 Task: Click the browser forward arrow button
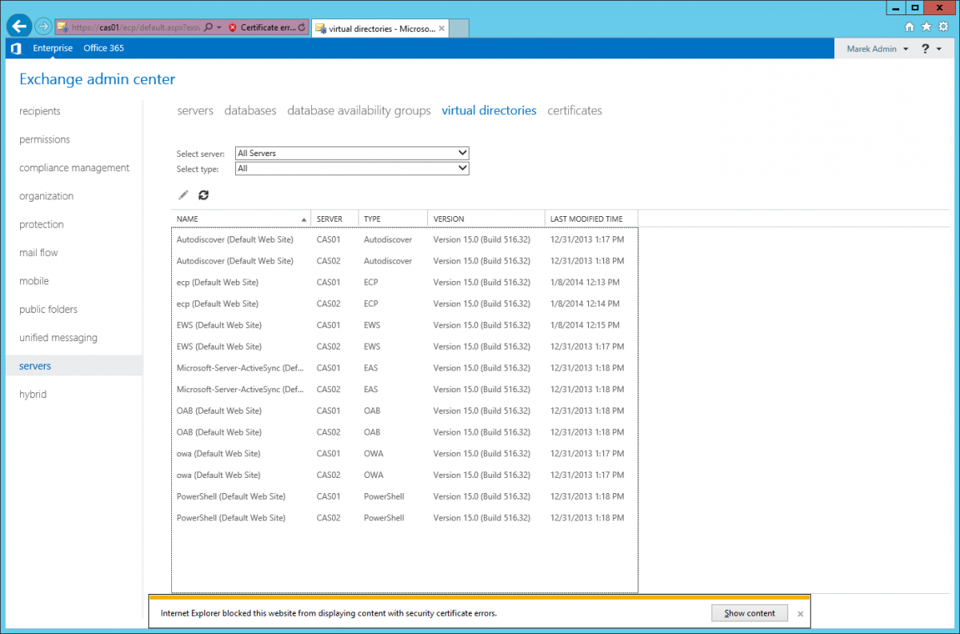(43, 26)
